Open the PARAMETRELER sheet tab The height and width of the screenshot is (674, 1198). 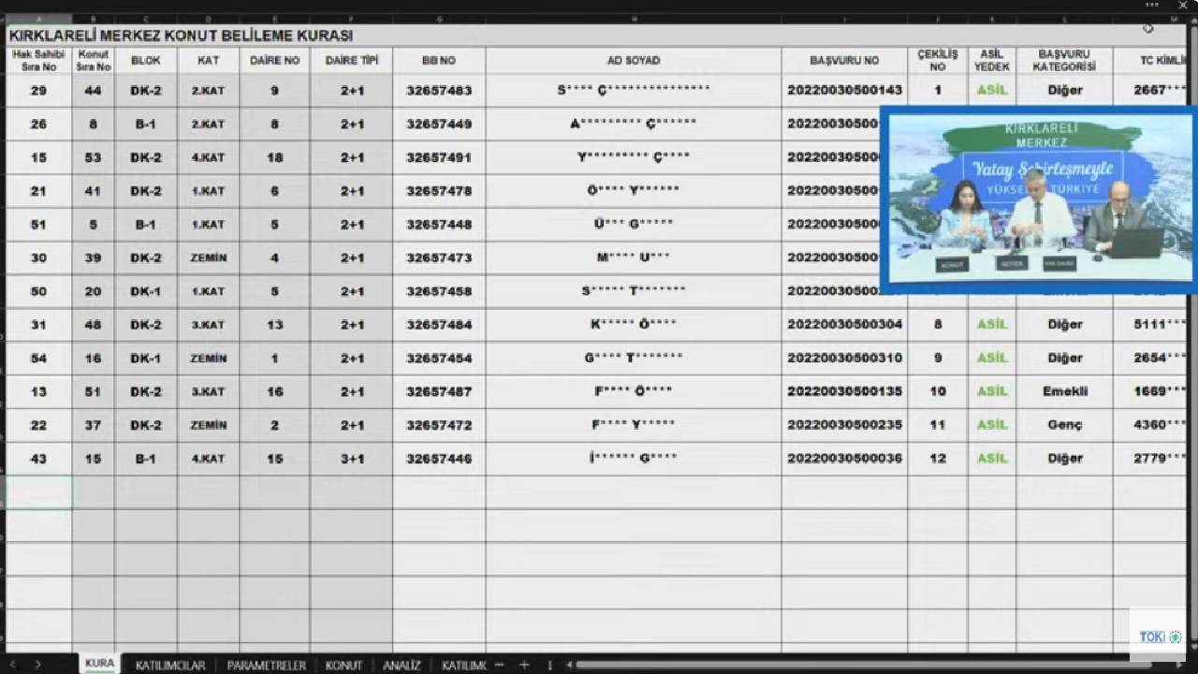(x=266, y=666)
